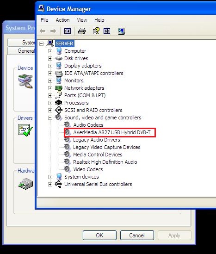Expand the IDE ATA/ATAPI controllers node

point(50,73)
